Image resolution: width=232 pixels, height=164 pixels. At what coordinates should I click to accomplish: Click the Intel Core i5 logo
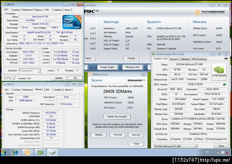[72, 22]
